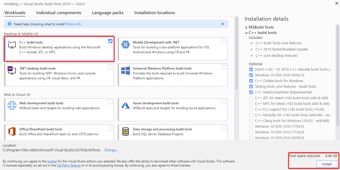Click the 'Included' components label
This screenshot has width=340, height=170.
click(x=256, y=38)
